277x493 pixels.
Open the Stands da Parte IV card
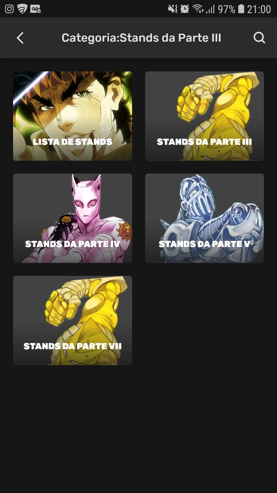tap(73, 218)
